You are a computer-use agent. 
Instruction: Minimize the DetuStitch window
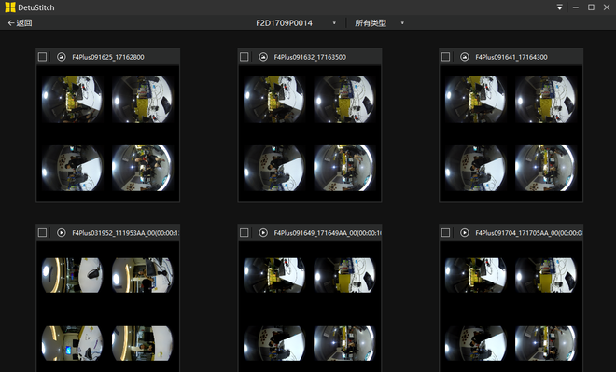point(576,7)
